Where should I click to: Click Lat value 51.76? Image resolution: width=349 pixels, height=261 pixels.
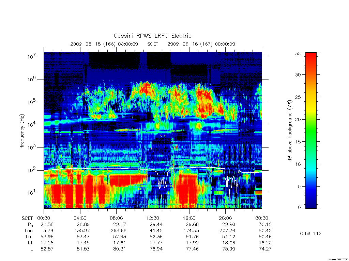pos(192,237)
